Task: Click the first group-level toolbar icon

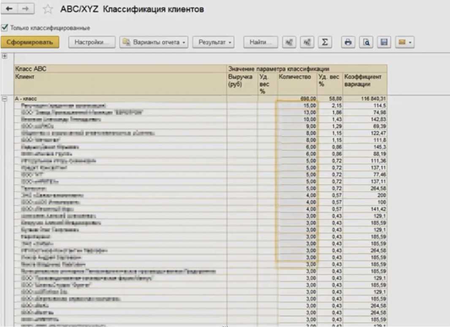Action: (289, 42)
